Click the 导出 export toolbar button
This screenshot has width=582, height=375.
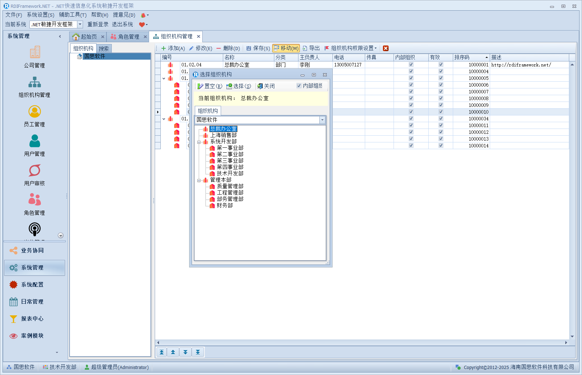coord(311,48)
